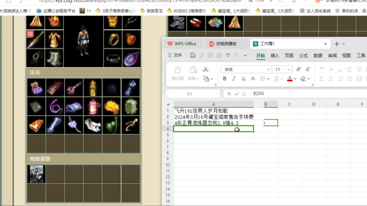Viewport: 367px width, 206px height.
Task: Open browser bookmark 达人后台系统
Action: coord(315,11)
